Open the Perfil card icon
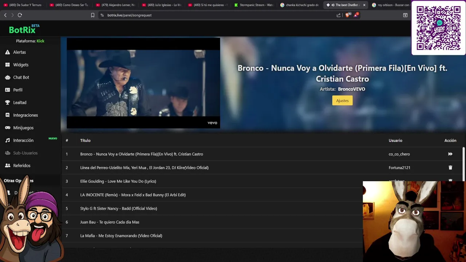This screenshot has width=466, height=262. 7,90
